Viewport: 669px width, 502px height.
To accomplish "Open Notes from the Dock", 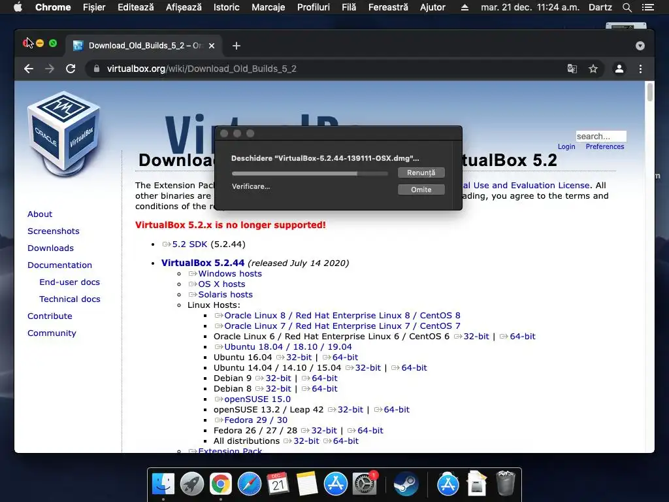I will coord(307,484).
